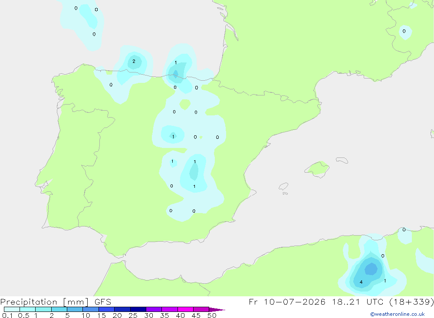434x318 pixels.
Task: Select the 25–30 mm navy legend swatch
Action: (138, 309)
